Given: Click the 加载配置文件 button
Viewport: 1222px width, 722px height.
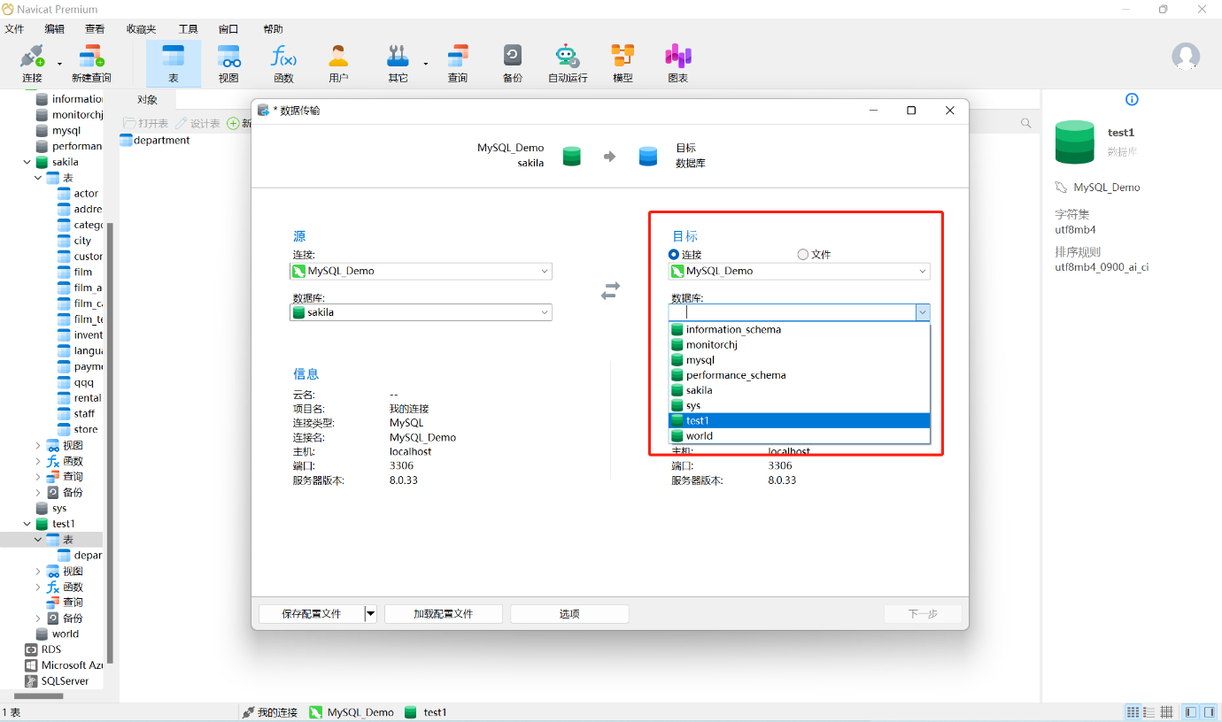Looking at the screenshot, I should (x=443, y=614).
